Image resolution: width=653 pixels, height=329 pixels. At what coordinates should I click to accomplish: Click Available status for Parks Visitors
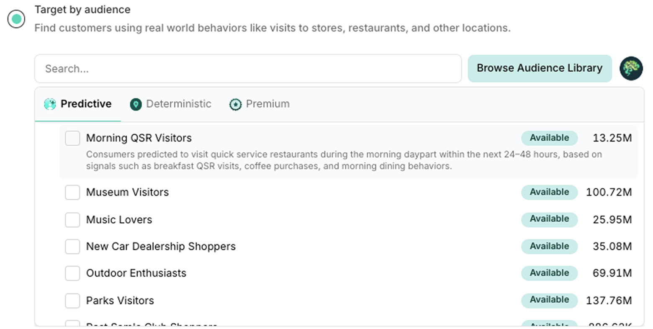(549, 300)
